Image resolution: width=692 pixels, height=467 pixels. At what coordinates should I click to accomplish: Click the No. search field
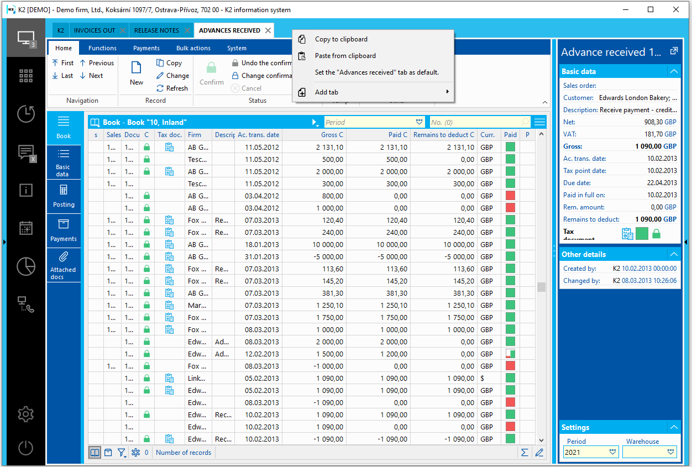pos(480,122)
